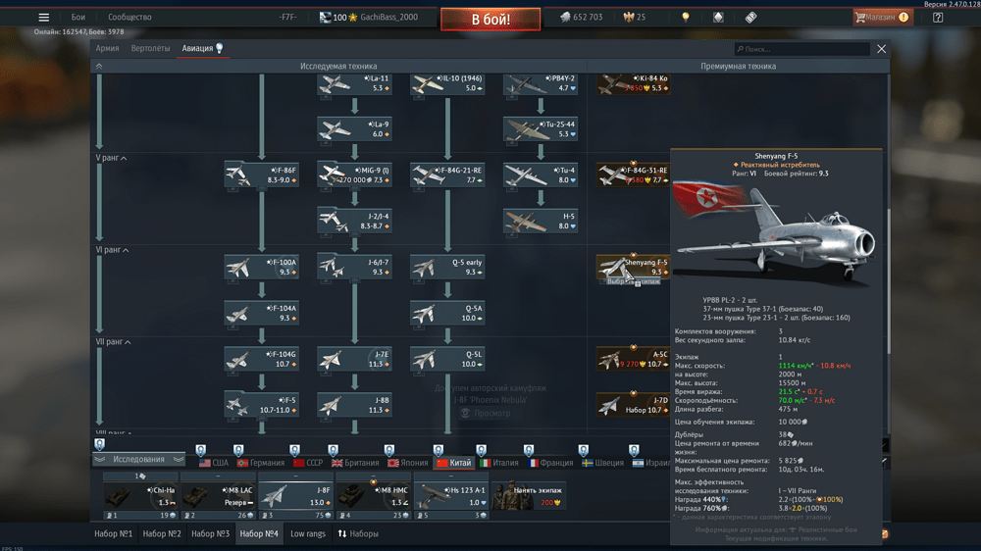This screenshot has height=551, width=981.
Task: Select the H-5 bomber
Action: coord(541,221)
